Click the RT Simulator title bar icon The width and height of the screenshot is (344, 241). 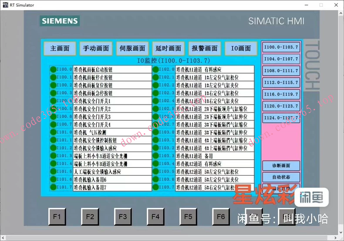pos(6,5)
